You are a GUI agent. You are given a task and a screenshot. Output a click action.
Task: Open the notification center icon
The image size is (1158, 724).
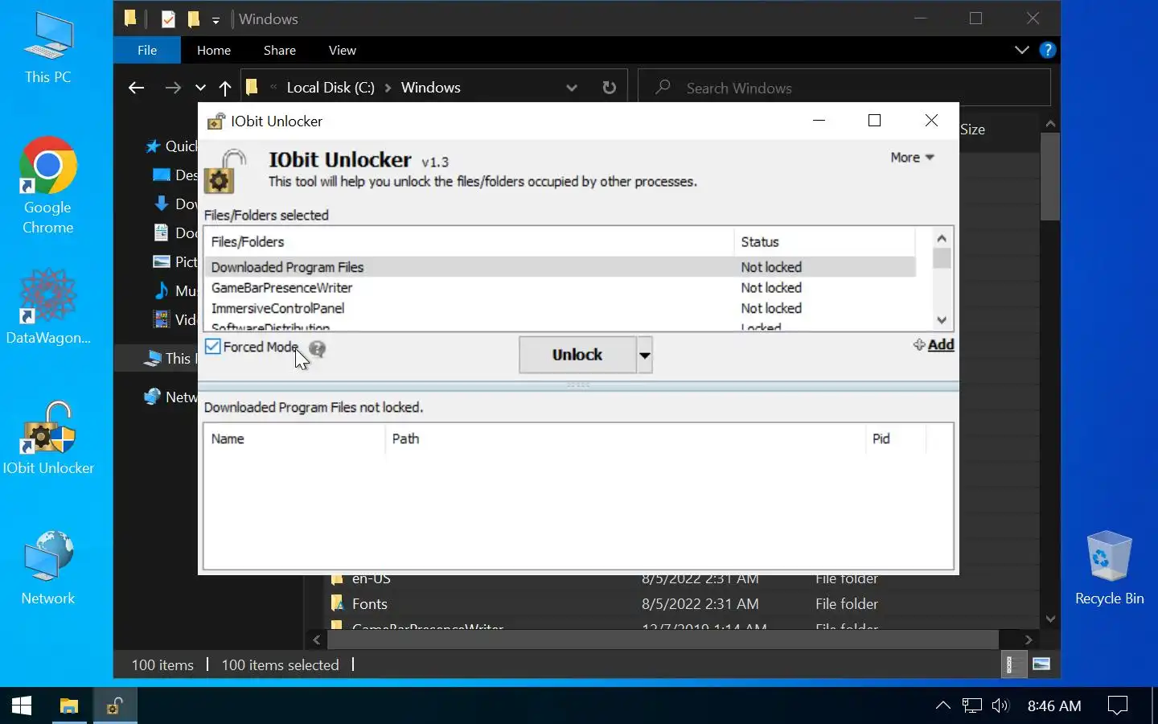[1118, 705]
